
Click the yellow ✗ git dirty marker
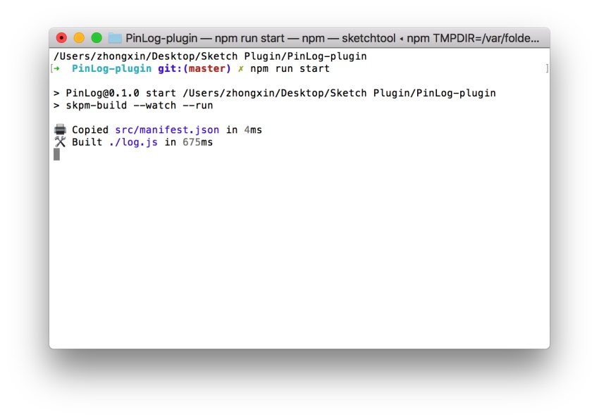(x=240, y=69)
